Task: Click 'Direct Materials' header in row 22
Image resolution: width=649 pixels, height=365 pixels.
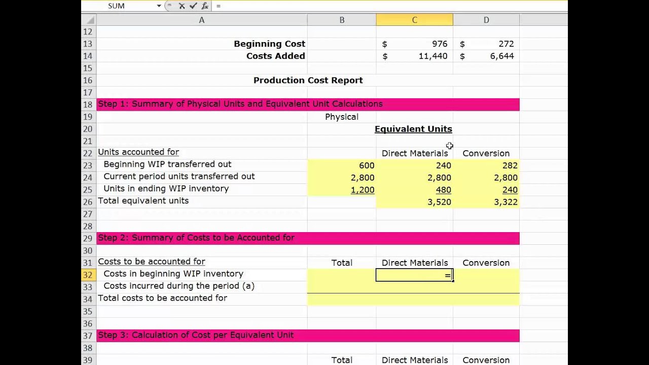Action: 415,154
